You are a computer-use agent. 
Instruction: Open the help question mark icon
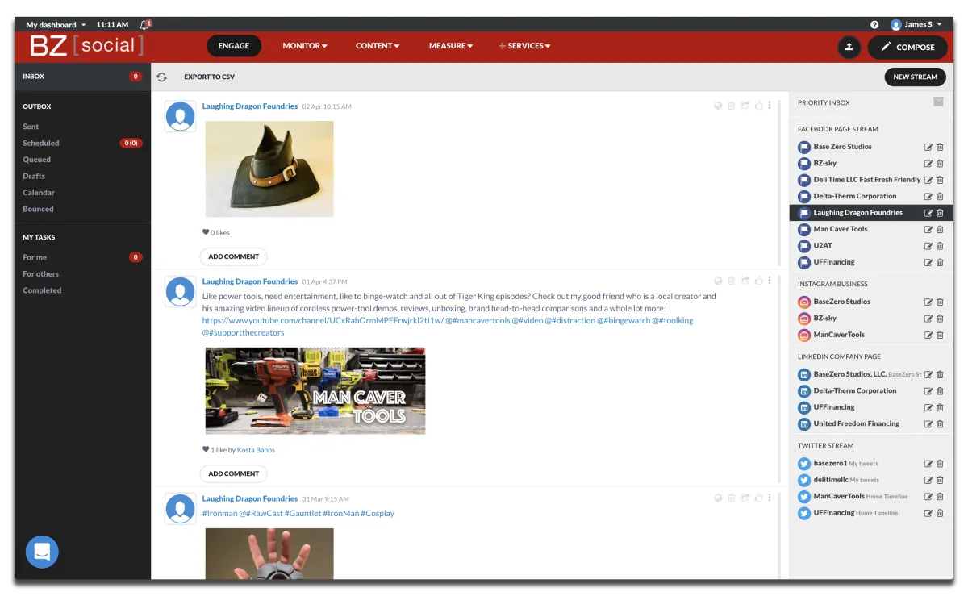[874, 25]
